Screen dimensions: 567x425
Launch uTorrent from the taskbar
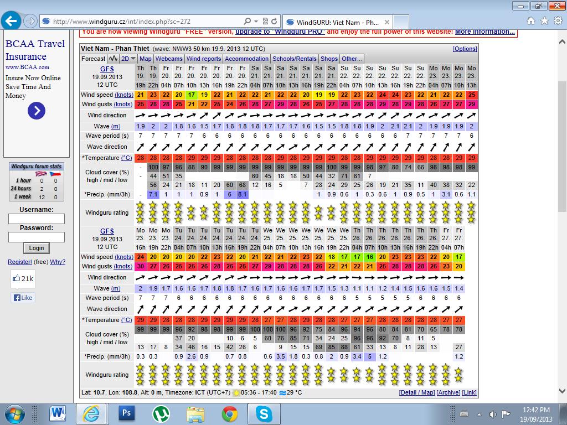pyautogui.click(x=161, y=413)
